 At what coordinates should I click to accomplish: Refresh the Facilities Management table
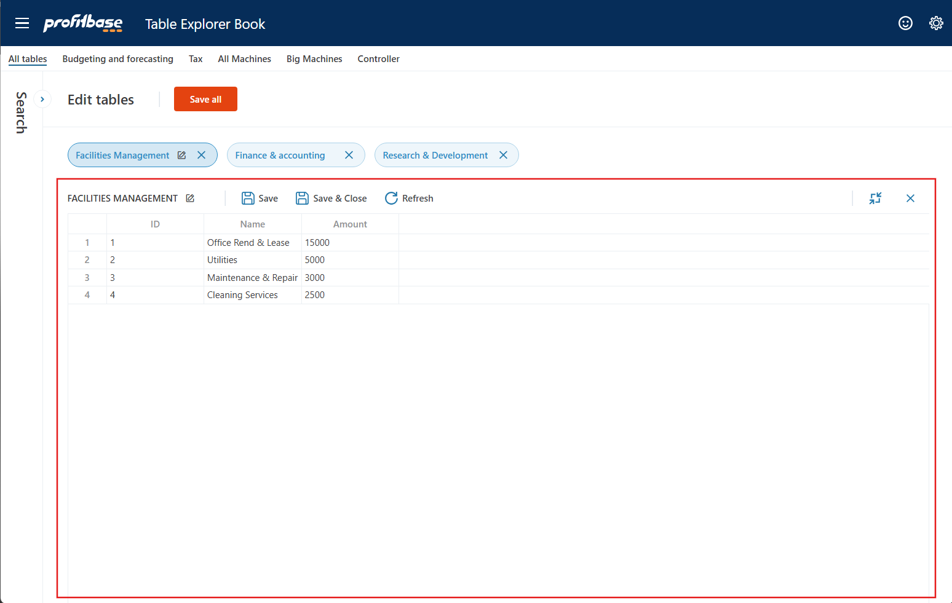click(x=409, y=199)
